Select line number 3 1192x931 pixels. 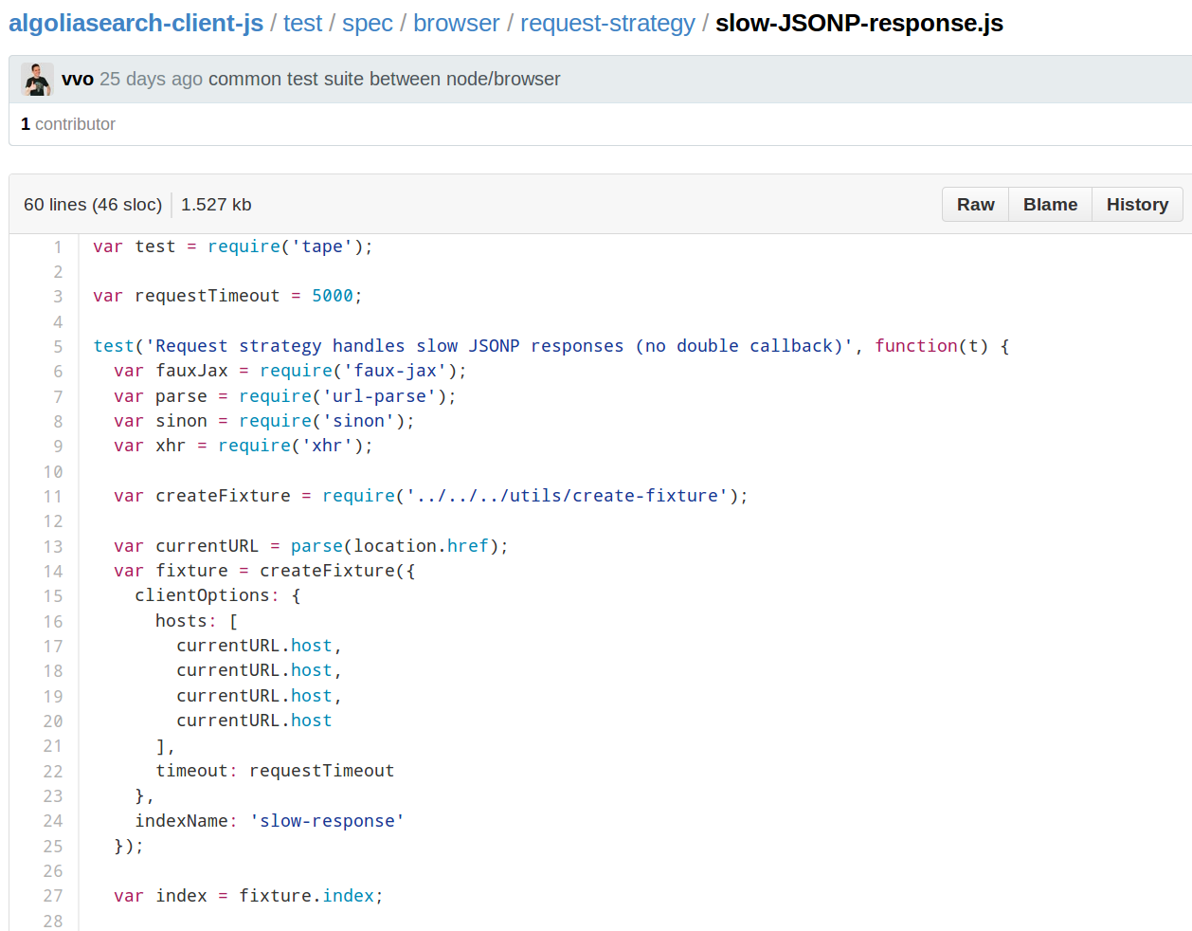click(x=58, y=297)
